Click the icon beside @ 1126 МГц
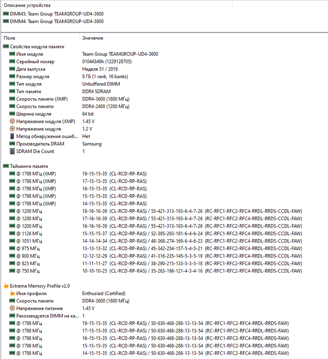The width and height of the screenshot is (328, 359). (x=12, y=233)
